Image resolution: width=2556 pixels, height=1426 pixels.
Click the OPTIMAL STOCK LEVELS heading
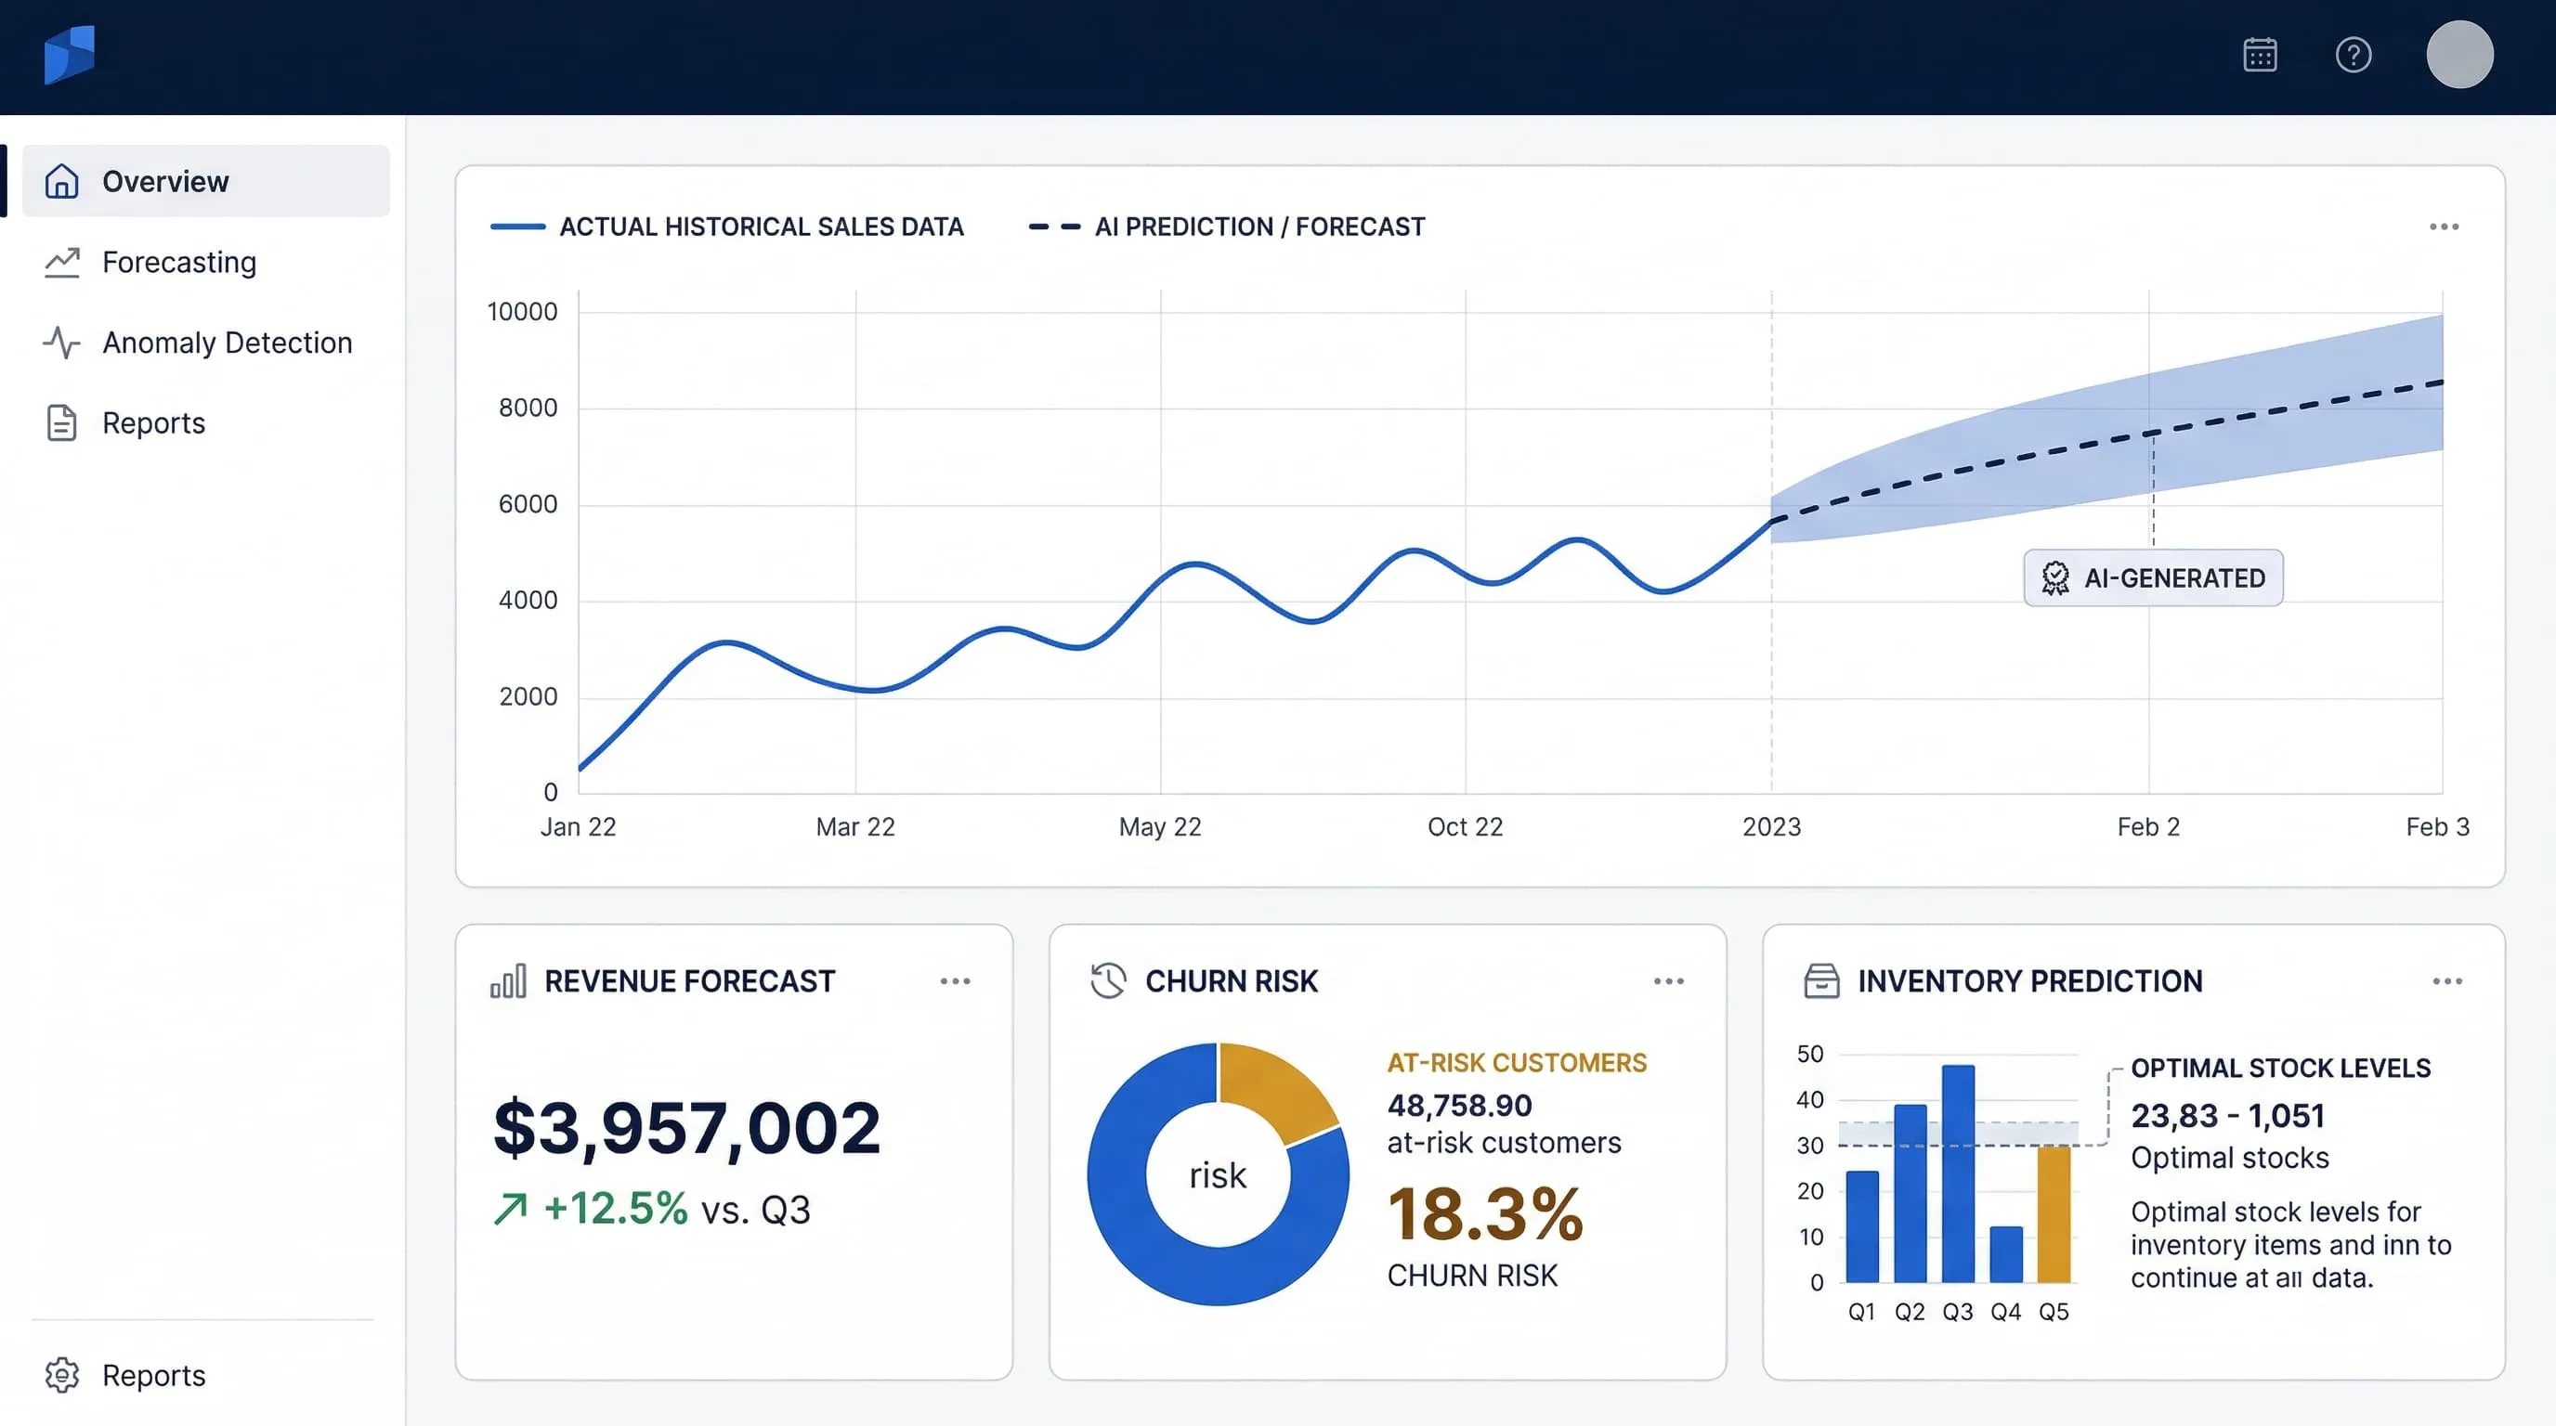tap(2281, 1068)
